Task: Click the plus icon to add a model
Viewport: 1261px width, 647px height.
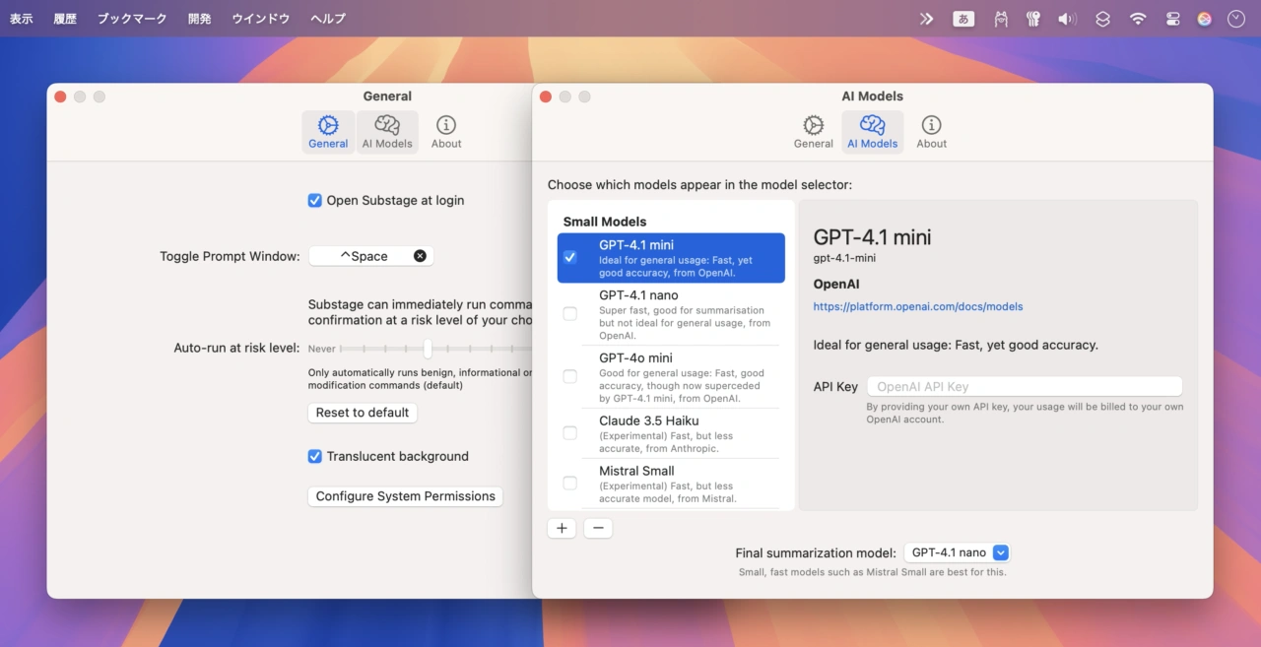Action: pos(562,528)
